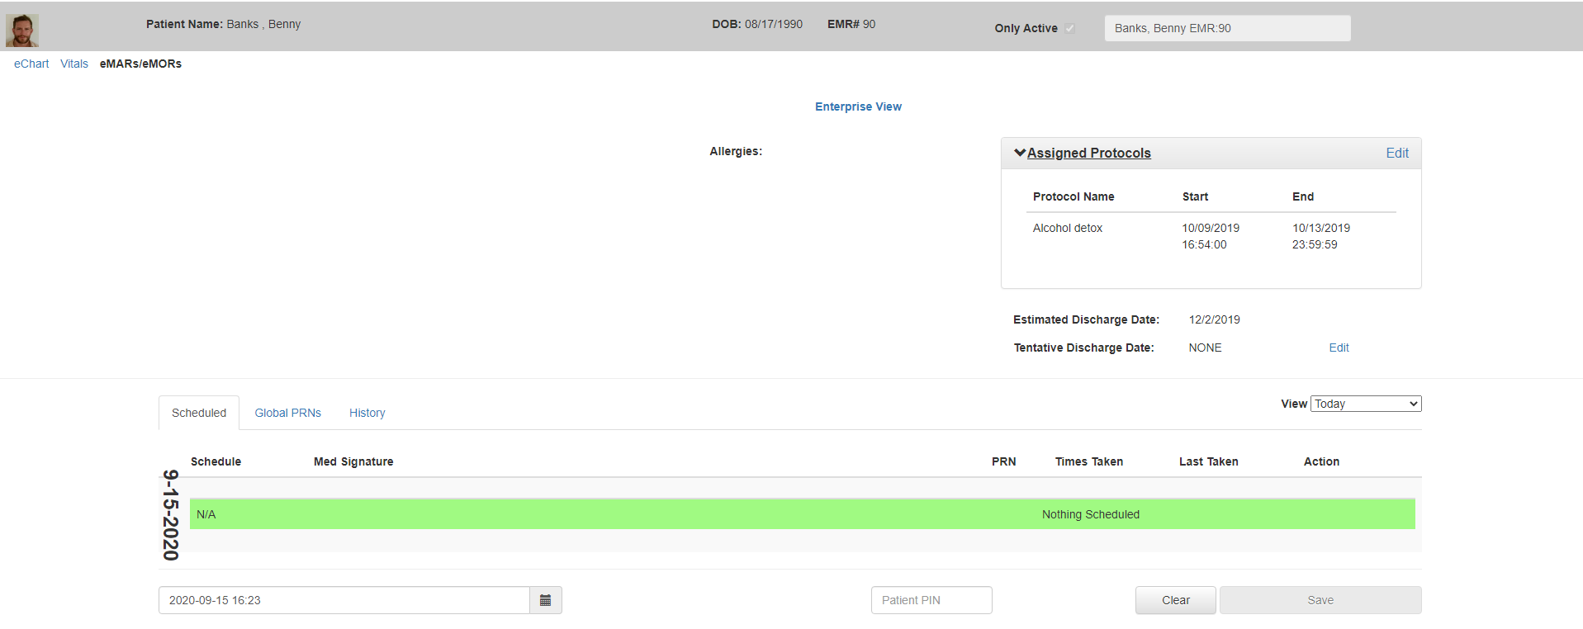The width and height of the screenshot is (1583, 629).
Task: Open the View dropdown set to Today
Action: click(x=1365, y=404)
